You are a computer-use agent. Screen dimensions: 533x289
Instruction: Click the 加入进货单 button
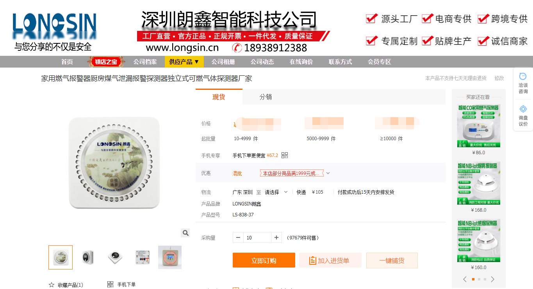click(x=330, y=260)
